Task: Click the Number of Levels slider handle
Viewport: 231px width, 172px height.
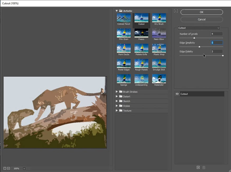Action: [x=194, y=38]
